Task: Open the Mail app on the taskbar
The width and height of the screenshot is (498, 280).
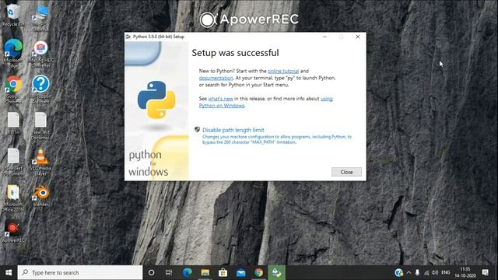Action: pos(240,272)
